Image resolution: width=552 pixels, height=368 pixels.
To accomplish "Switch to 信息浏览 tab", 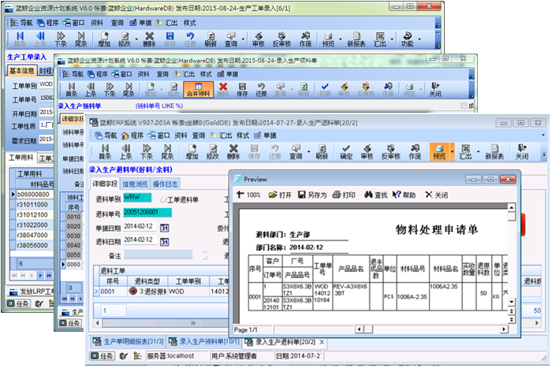I will click(135, 184).
